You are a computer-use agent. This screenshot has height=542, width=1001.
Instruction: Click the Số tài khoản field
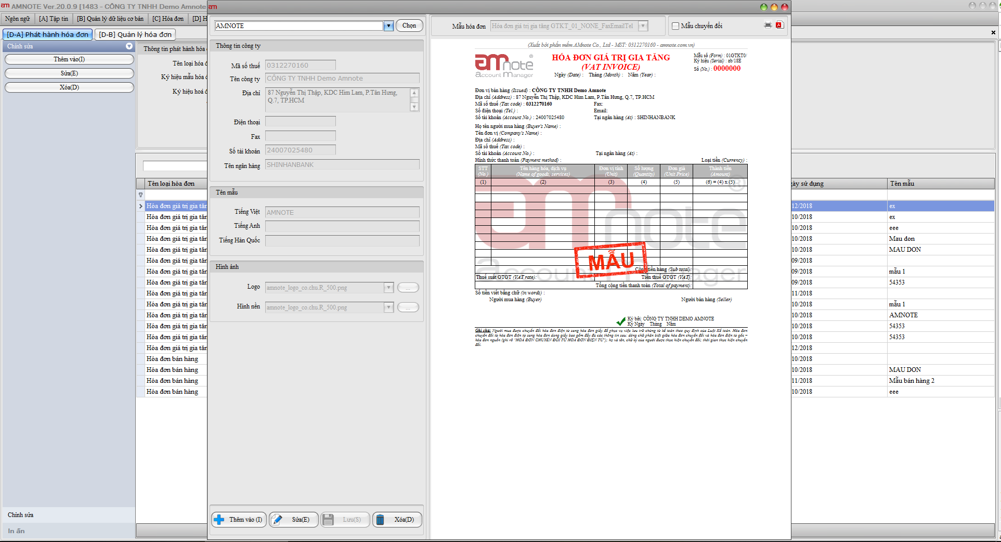click(x=301, y=150)
